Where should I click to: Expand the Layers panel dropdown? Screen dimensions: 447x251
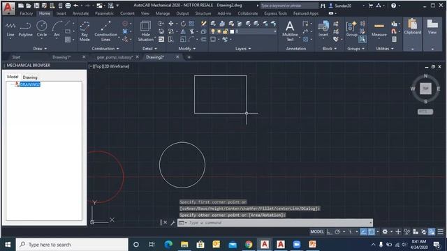tap(243, 49)
